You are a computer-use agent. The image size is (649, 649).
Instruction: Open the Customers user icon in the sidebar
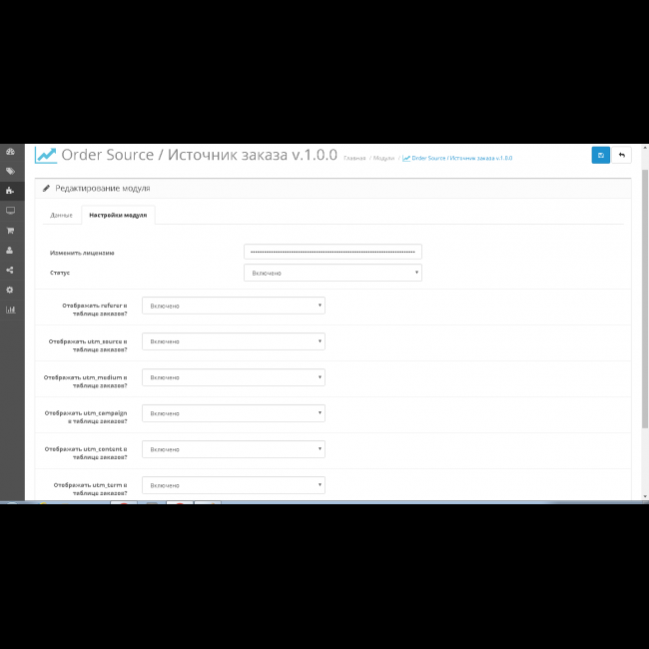tap(10, 251)
